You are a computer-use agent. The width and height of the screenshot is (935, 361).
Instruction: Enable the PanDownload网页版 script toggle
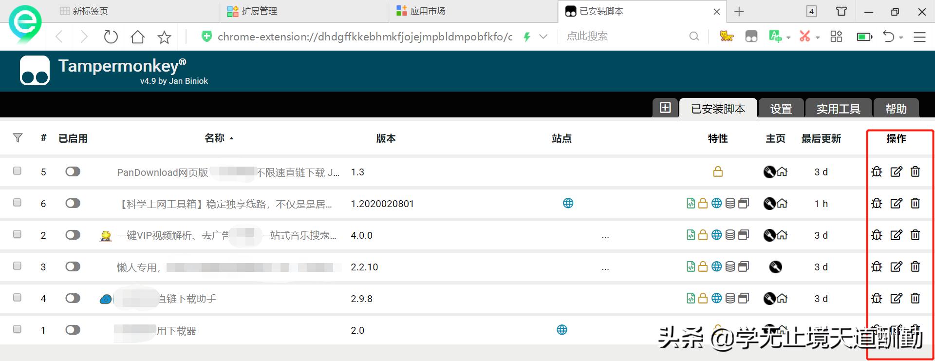point(73,171)
